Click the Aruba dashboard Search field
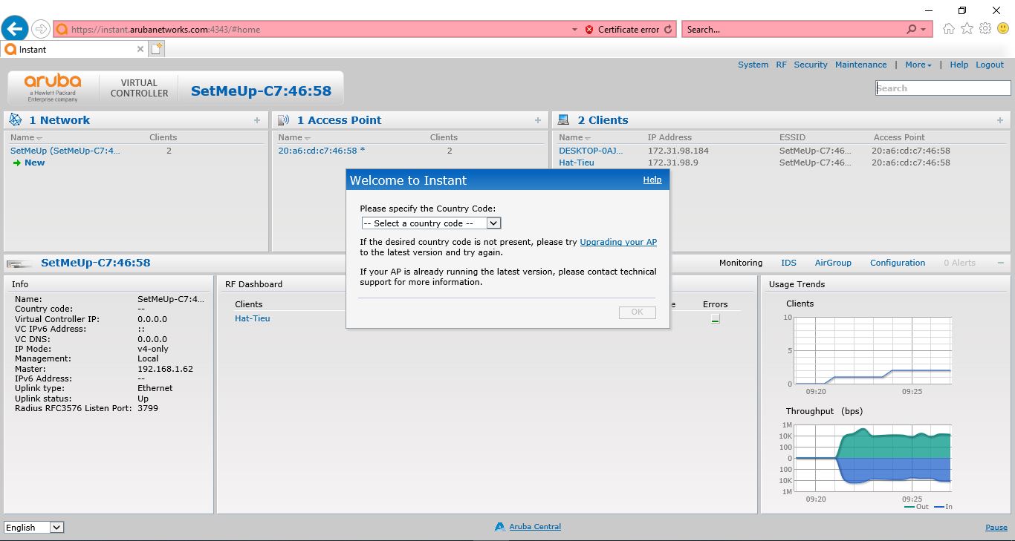This screenshot has width=1015, height=541. coord(943,88)
